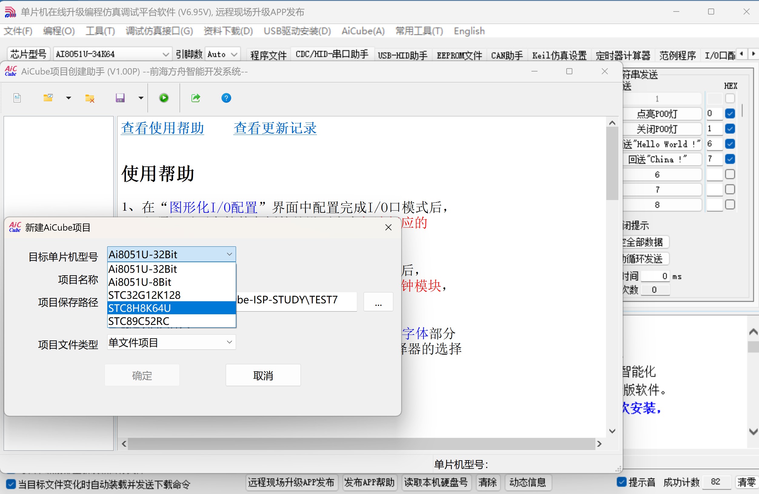Toggle HEX checkbox for 点亮P00灯 row
This screenshot has height=494, width=759.
point(730,113)
